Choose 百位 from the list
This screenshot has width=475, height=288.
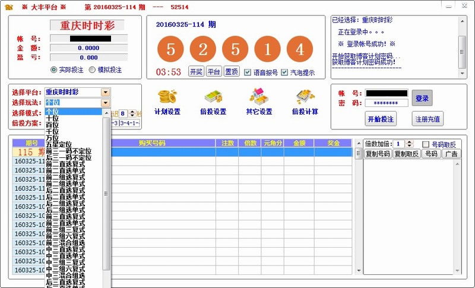click(74, 125)
